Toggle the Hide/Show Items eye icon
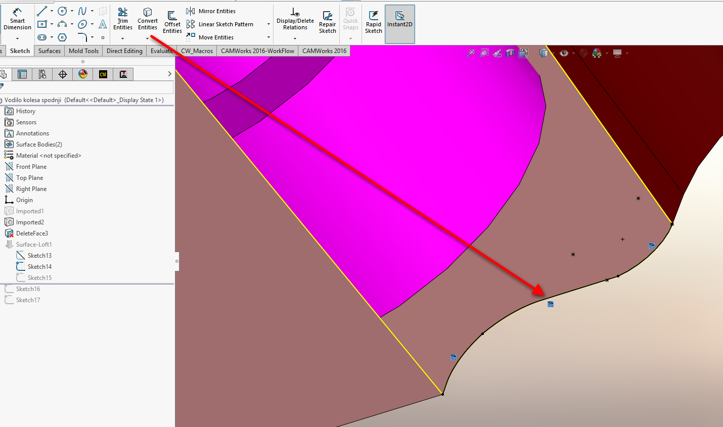Viewport: 723px width, 427px height. click(564, 53)
